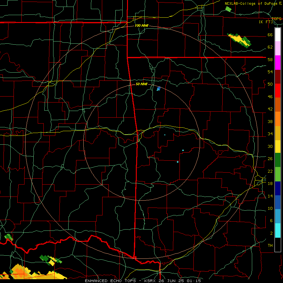Click the "26" legend value
This screenshot has width=283, height=283.
270,159
